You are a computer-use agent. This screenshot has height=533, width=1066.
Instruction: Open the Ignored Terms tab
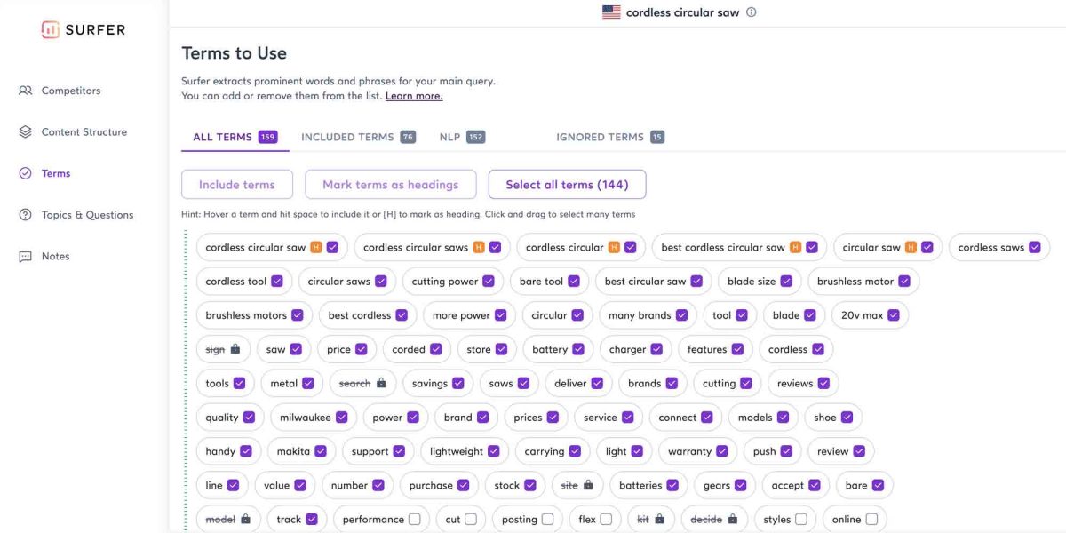610,137
